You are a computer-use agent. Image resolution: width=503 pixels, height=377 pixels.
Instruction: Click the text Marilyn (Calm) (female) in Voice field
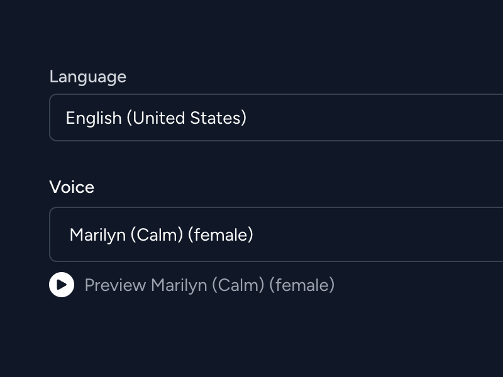[162, 235]
